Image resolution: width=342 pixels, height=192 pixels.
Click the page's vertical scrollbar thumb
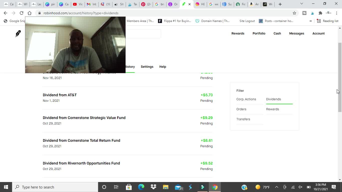click(x=340, y=77)
